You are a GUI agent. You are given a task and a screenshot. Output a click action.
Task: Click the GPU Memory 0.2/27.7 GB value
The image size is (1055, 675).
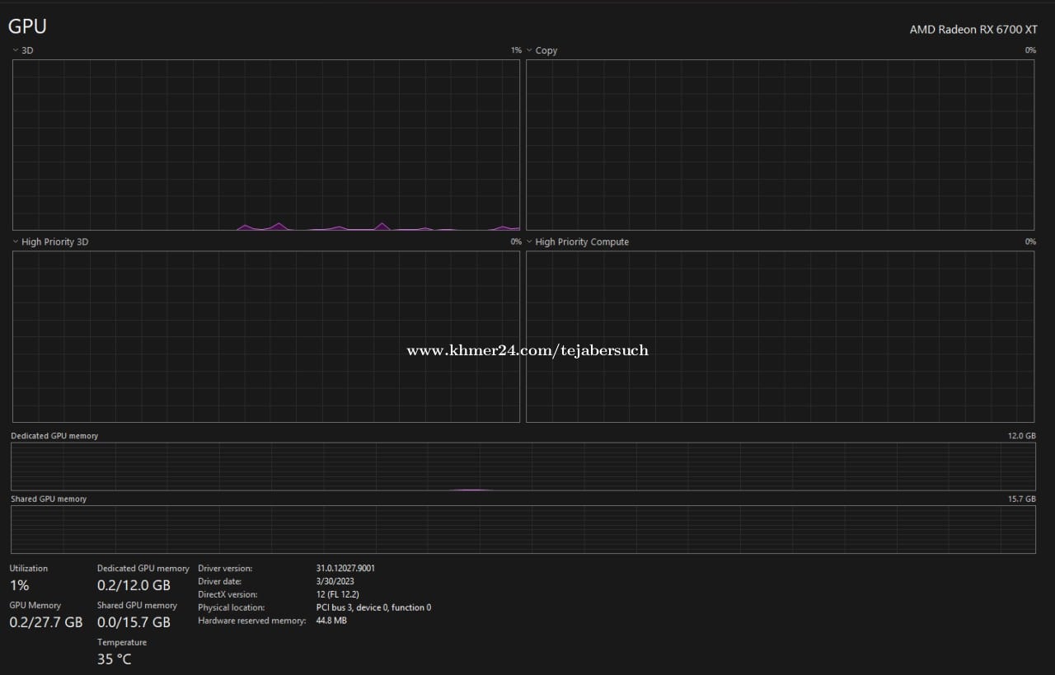coord(46,622)
